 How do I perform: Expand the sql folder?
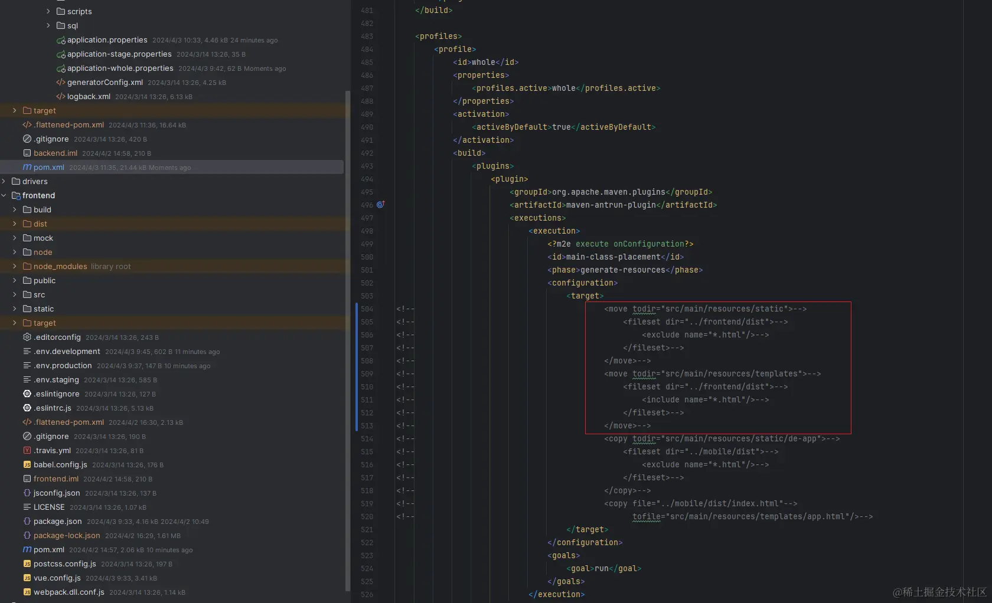[x=48, y=26]
